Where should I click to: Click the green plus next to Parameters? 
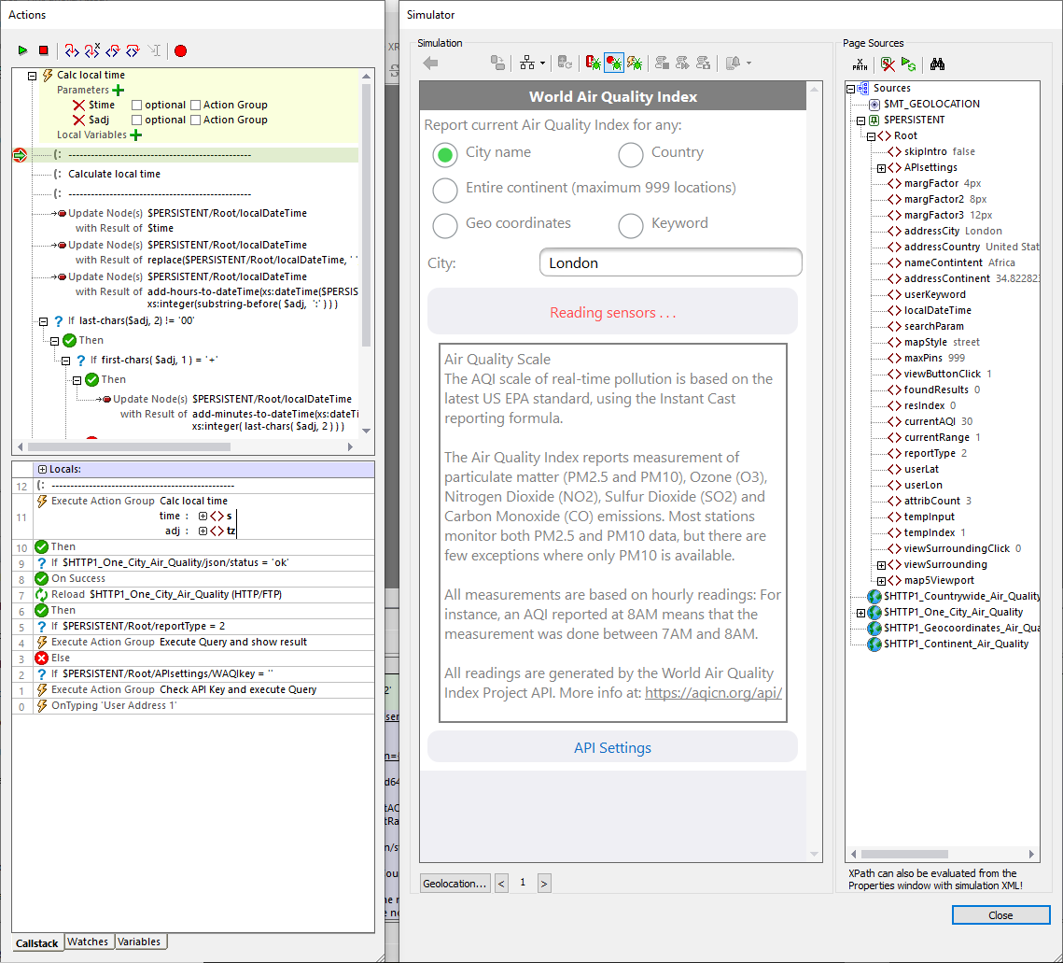point(118,91)
